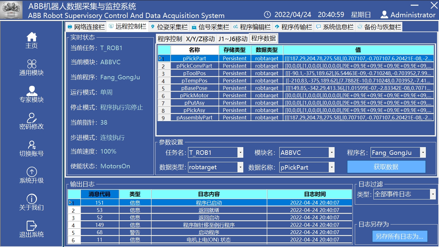Expand the 程序名 Fang_GongJu dropdown

pos(423,153)
